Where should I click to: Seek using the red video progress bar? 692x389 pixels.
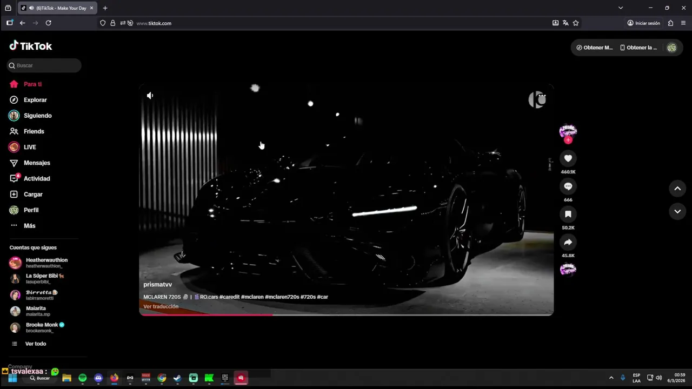[x=346, y=314]
